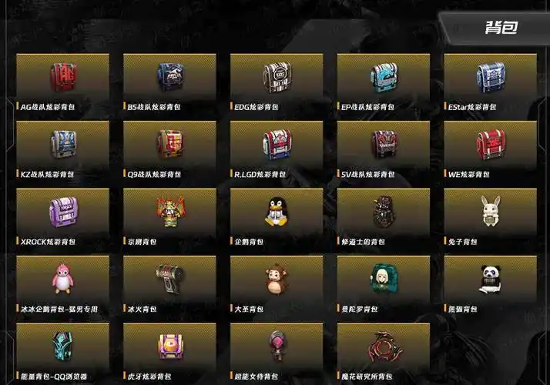The width and height of the screenshot is (550, 385).
Task: Choose the 京剧背包 opera mask backpack
Action: point(170,212)
